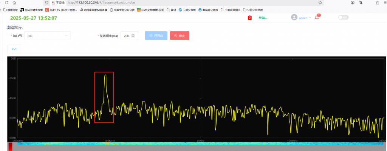Click the -60dB axis label
The image size is (387, 151).
[13, 118]
